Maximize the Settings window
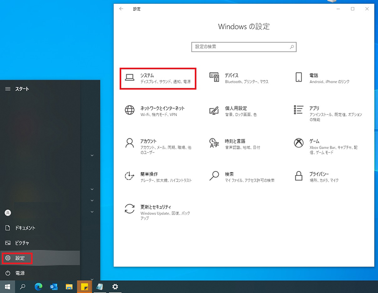 pos(352,9)
